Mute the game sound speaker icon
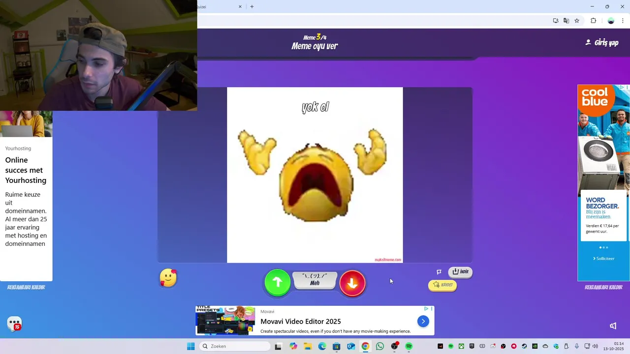Image resolution: width=630 pixels, height=354 pixels. (613, 325)
